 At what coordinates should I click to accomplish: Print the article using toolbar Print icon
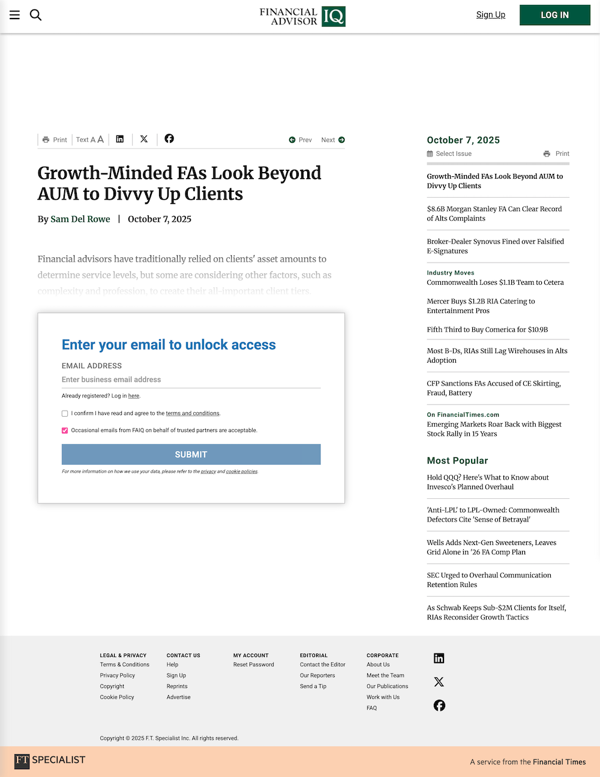coord(55,140)
